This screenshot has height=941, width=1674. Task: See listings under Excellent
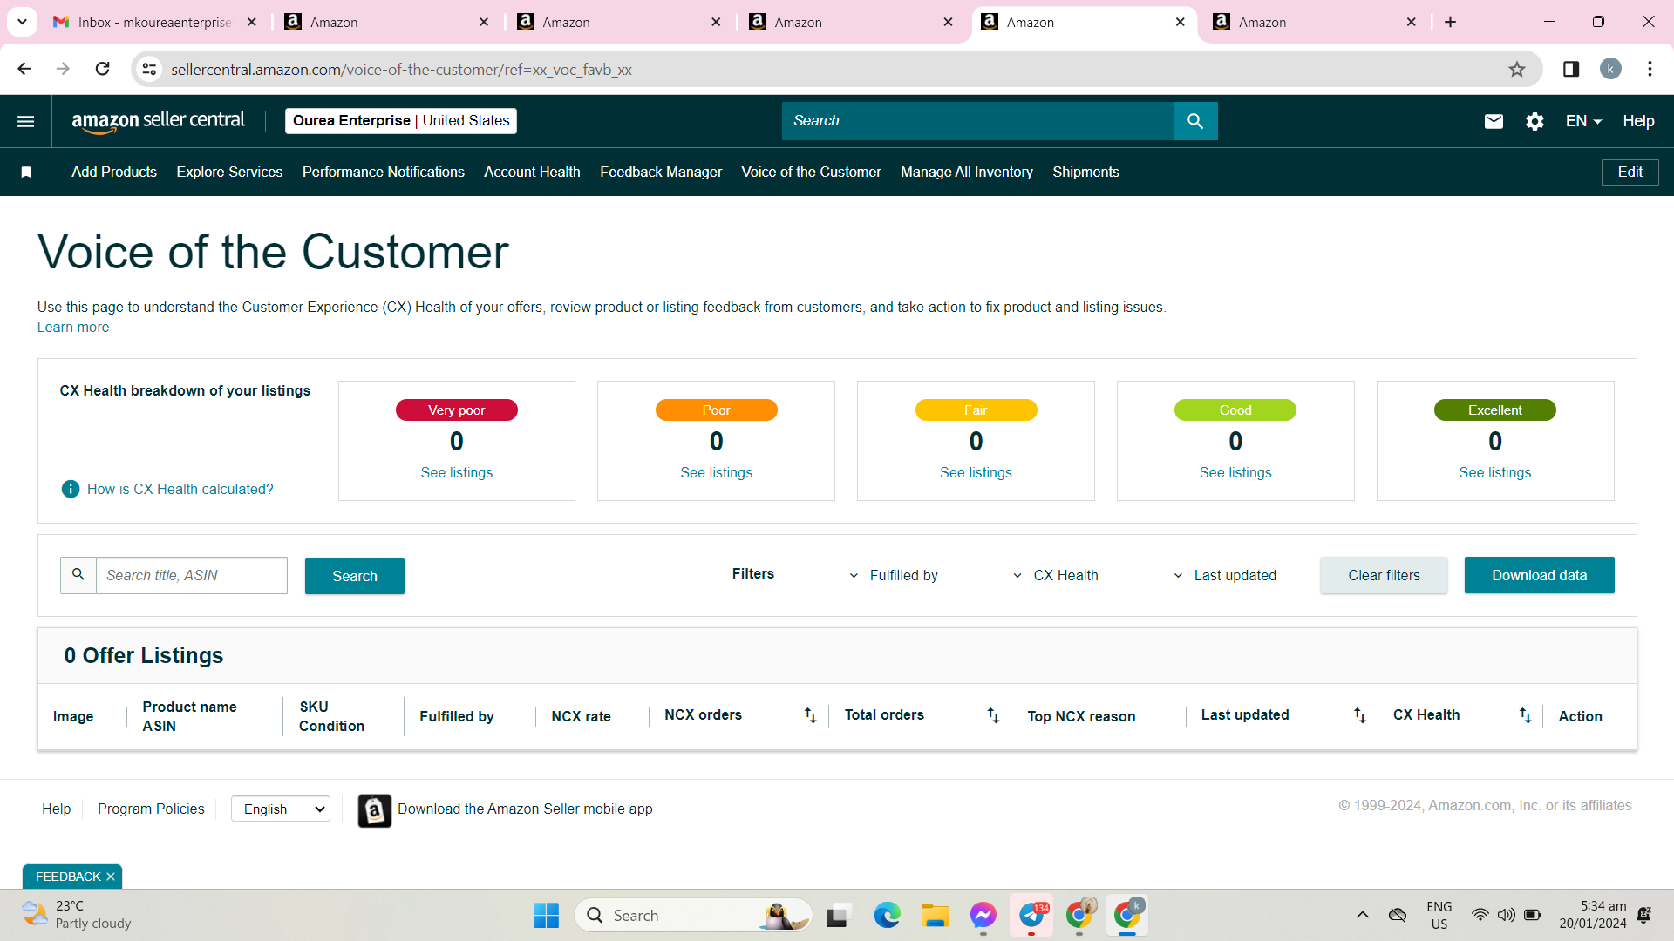1495,473
